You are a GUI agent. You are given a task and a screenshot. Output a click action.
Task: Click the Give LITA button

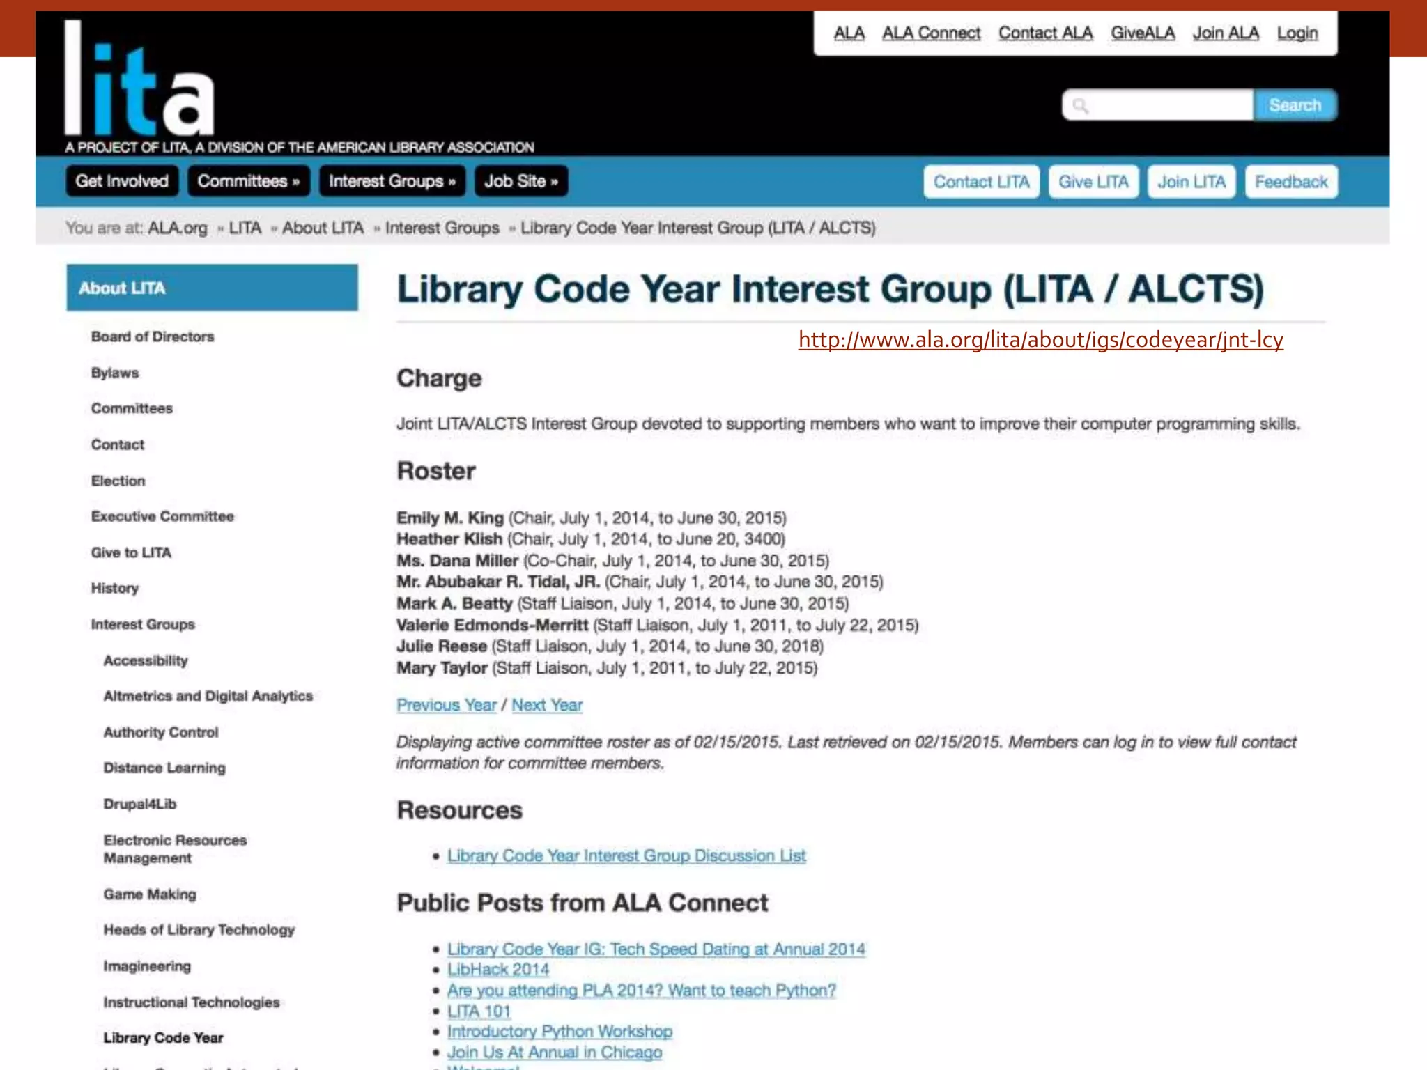(1093, 182)
